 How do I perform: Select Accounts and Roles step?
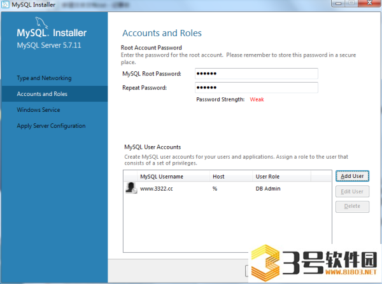click(x=55, y=94)
